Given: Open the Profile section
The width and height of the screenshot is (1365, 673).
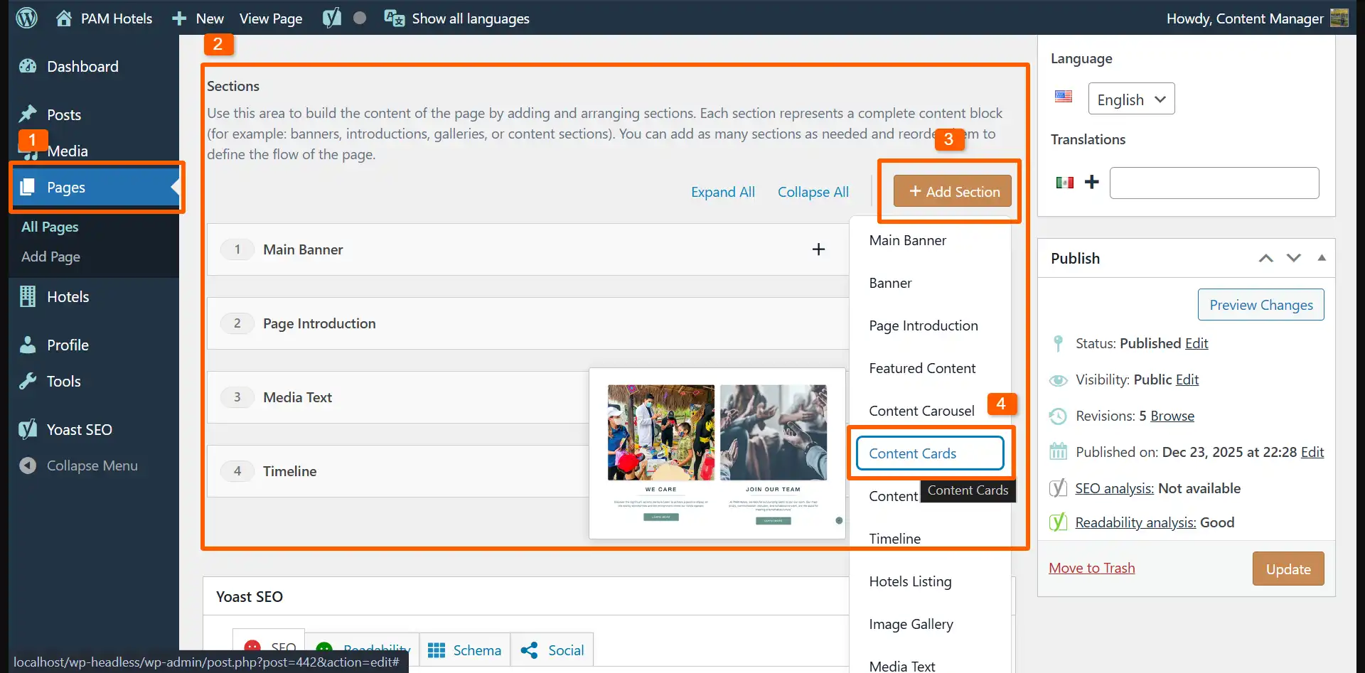Looking at the screenshot, I should [x=68, y=345].
